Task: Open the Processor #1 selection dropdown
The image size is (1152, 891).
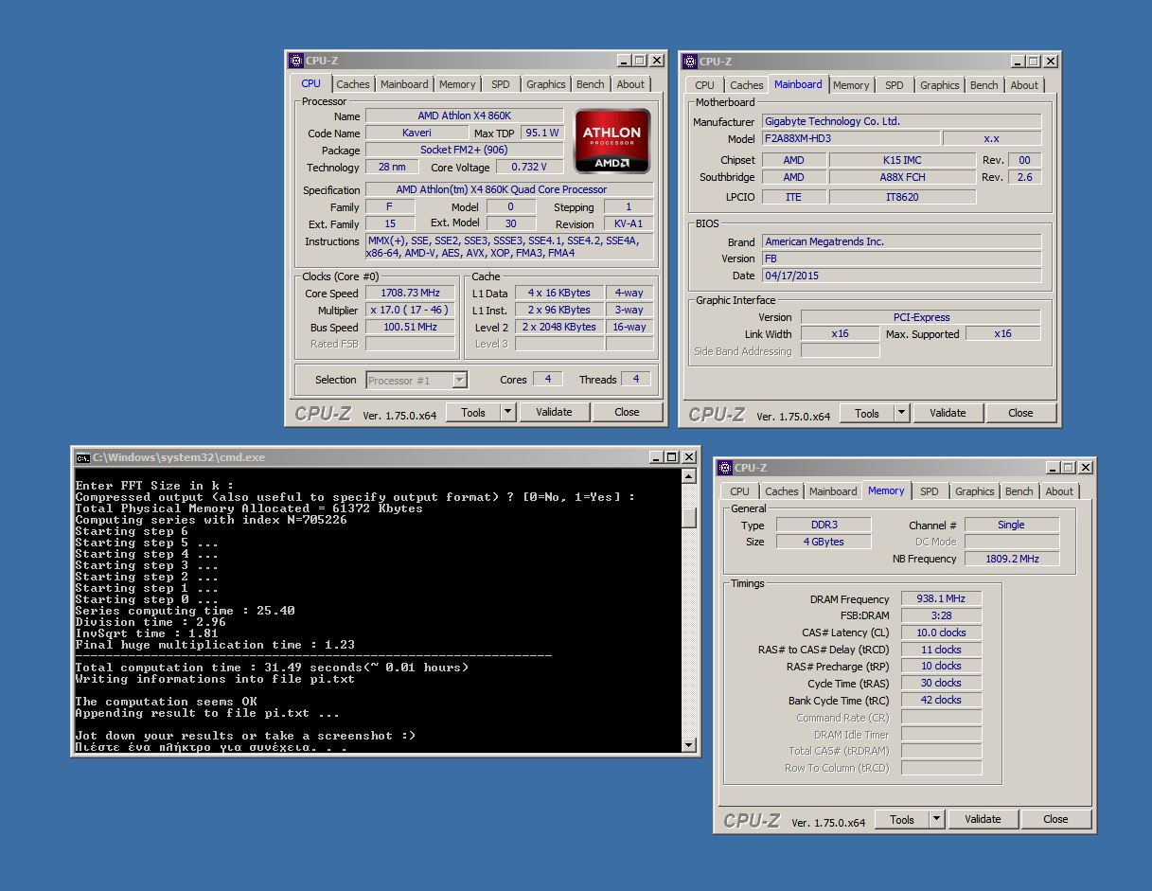Action: tap(416, 380)
